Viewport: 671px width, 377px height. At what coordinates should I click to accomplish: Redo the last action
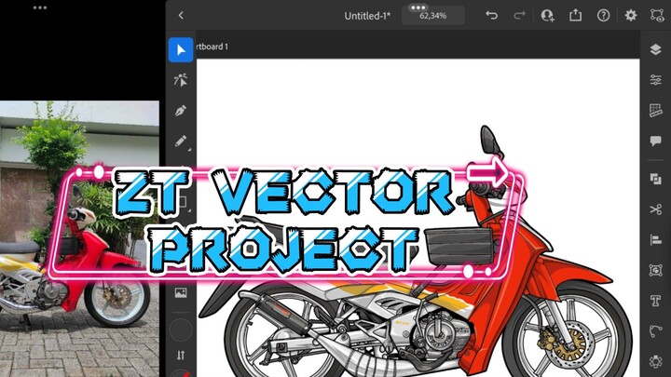[519, 16]
